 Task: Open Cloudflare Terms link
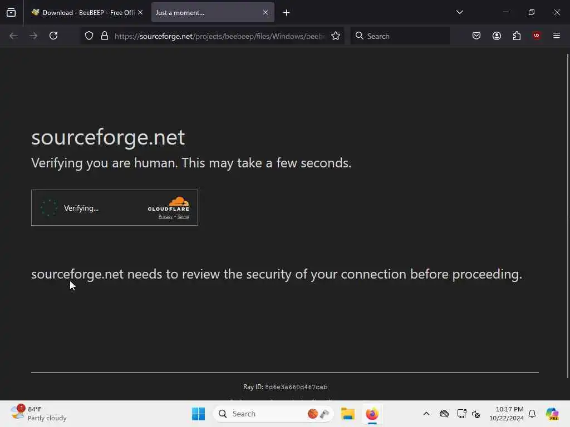[183, 217]
